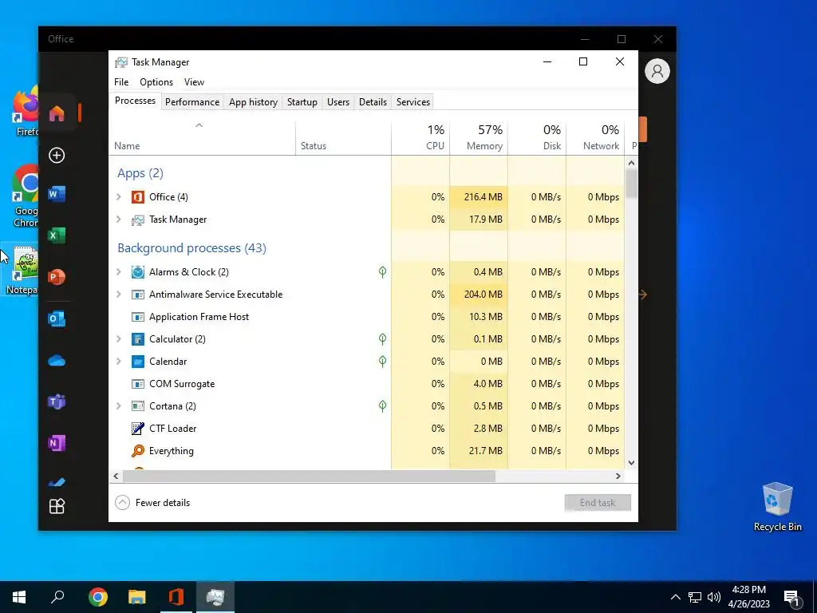Switch to the Users tab
The height and width of the screenshot is (613, 817).
pos(338,102)
